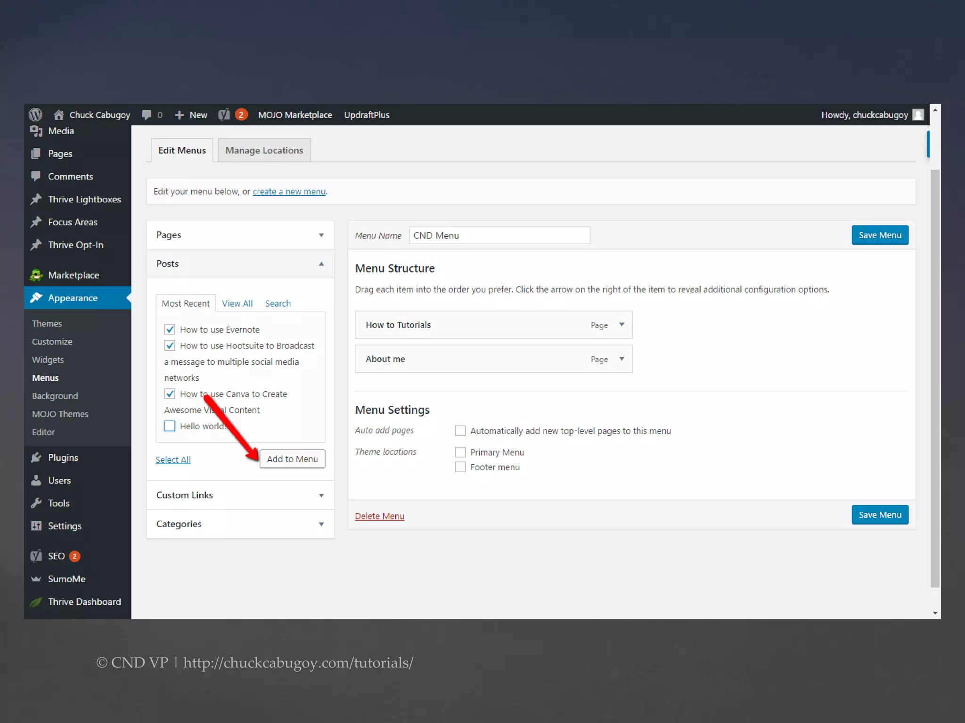Click the top Save Menu button

pos(880,235)
